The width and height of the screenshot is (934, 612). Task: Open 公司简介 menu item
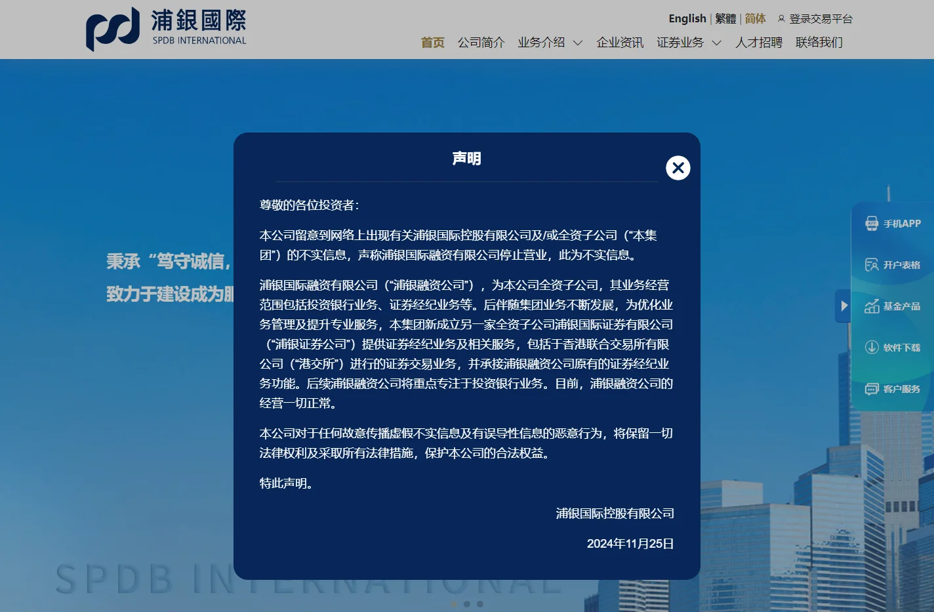coord(481,43)
